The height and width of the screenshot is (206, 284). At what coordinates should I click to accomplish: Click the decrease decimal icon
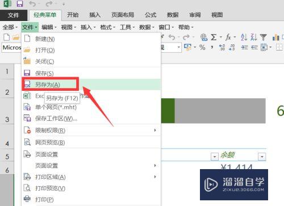coord(232,47)
